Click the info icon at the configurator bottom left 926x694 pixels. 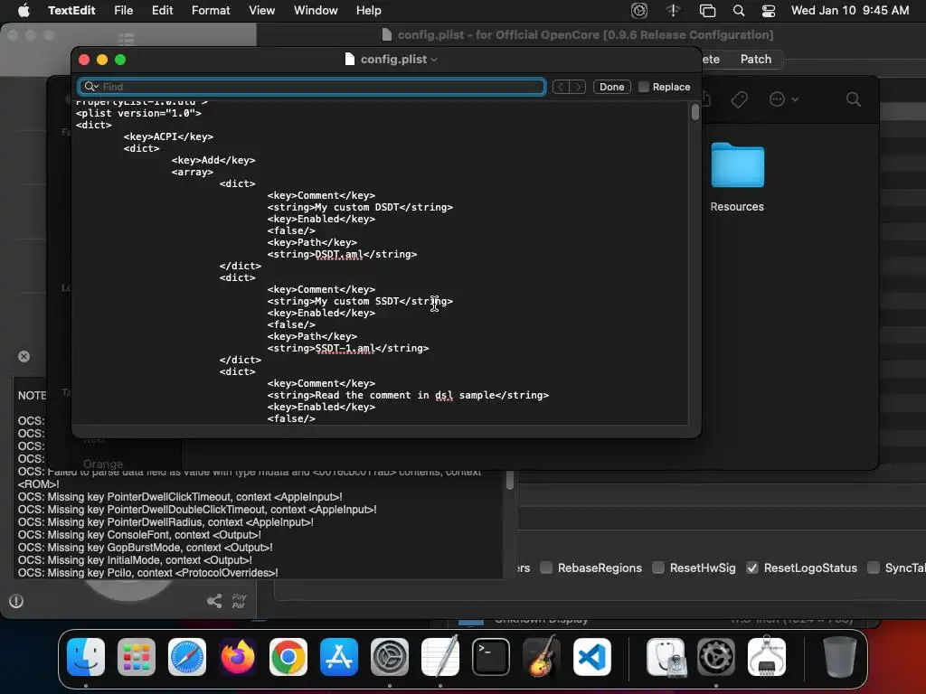16,601
